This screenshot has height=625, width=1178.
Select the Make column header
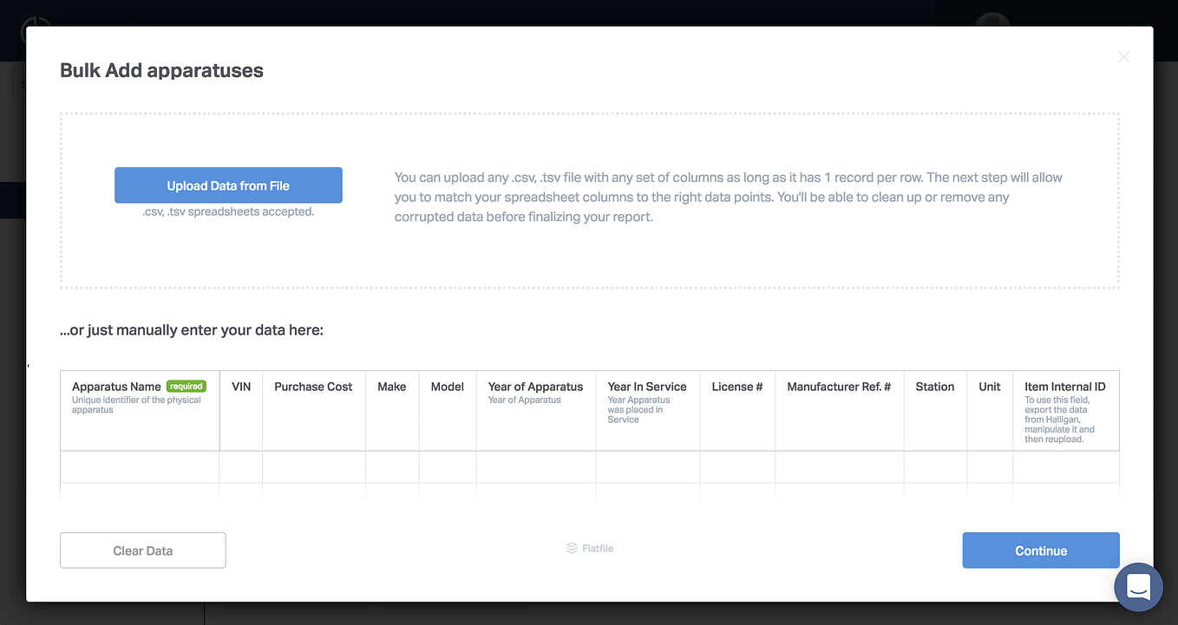(391, 387)
